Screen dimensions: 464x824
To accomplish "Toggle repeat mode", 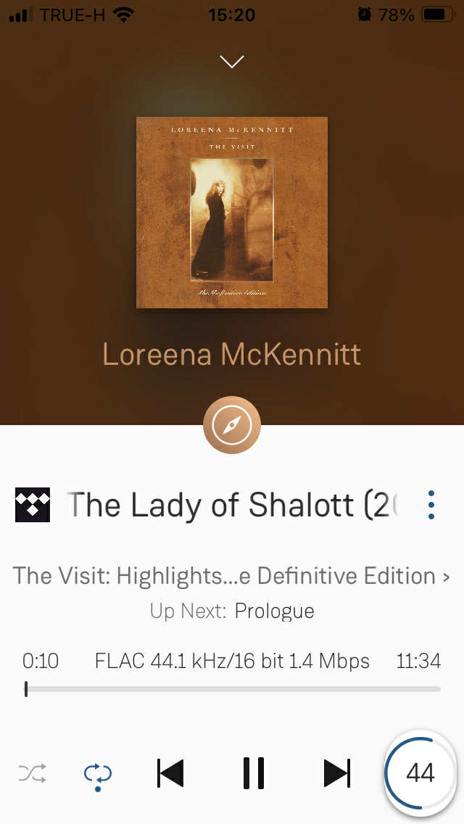I will pyautogui.click(x=98, y=775).
